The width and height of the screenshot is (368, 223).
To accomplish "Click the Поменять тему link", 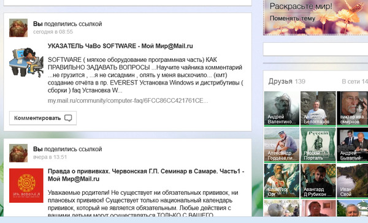I will click(x=292, y=18).
